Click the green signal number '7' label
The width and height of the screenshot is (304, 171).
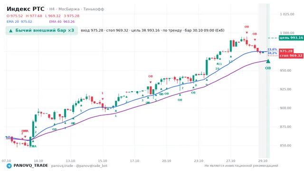182,88
